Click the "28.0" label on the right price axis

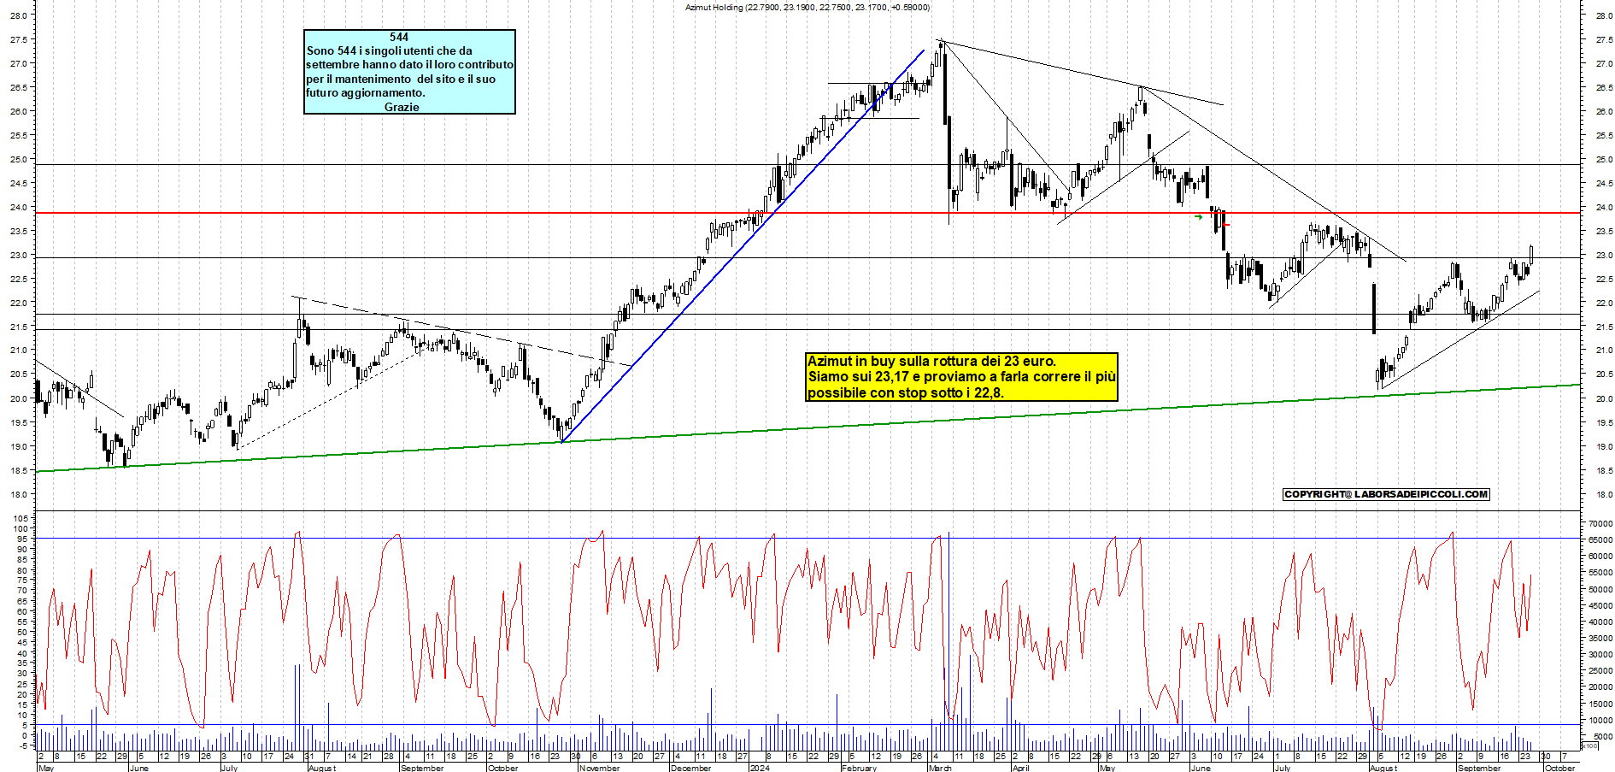[x=1603, y=15]
